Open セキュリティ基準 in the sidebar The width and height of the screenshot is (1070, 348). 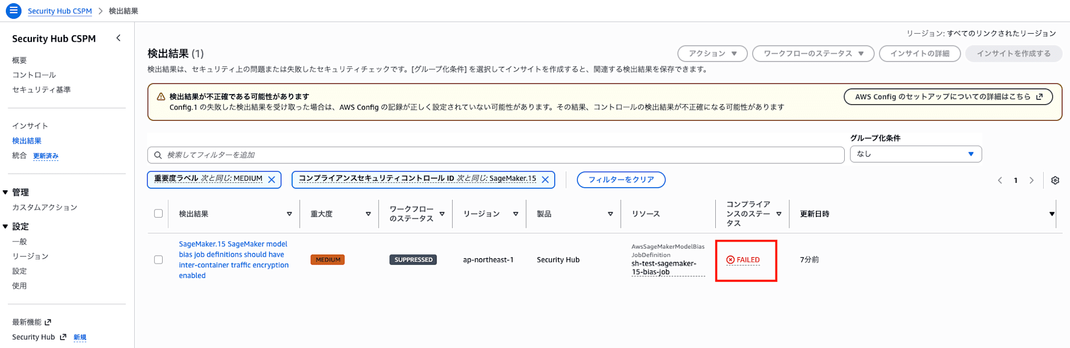pos(42,89)
